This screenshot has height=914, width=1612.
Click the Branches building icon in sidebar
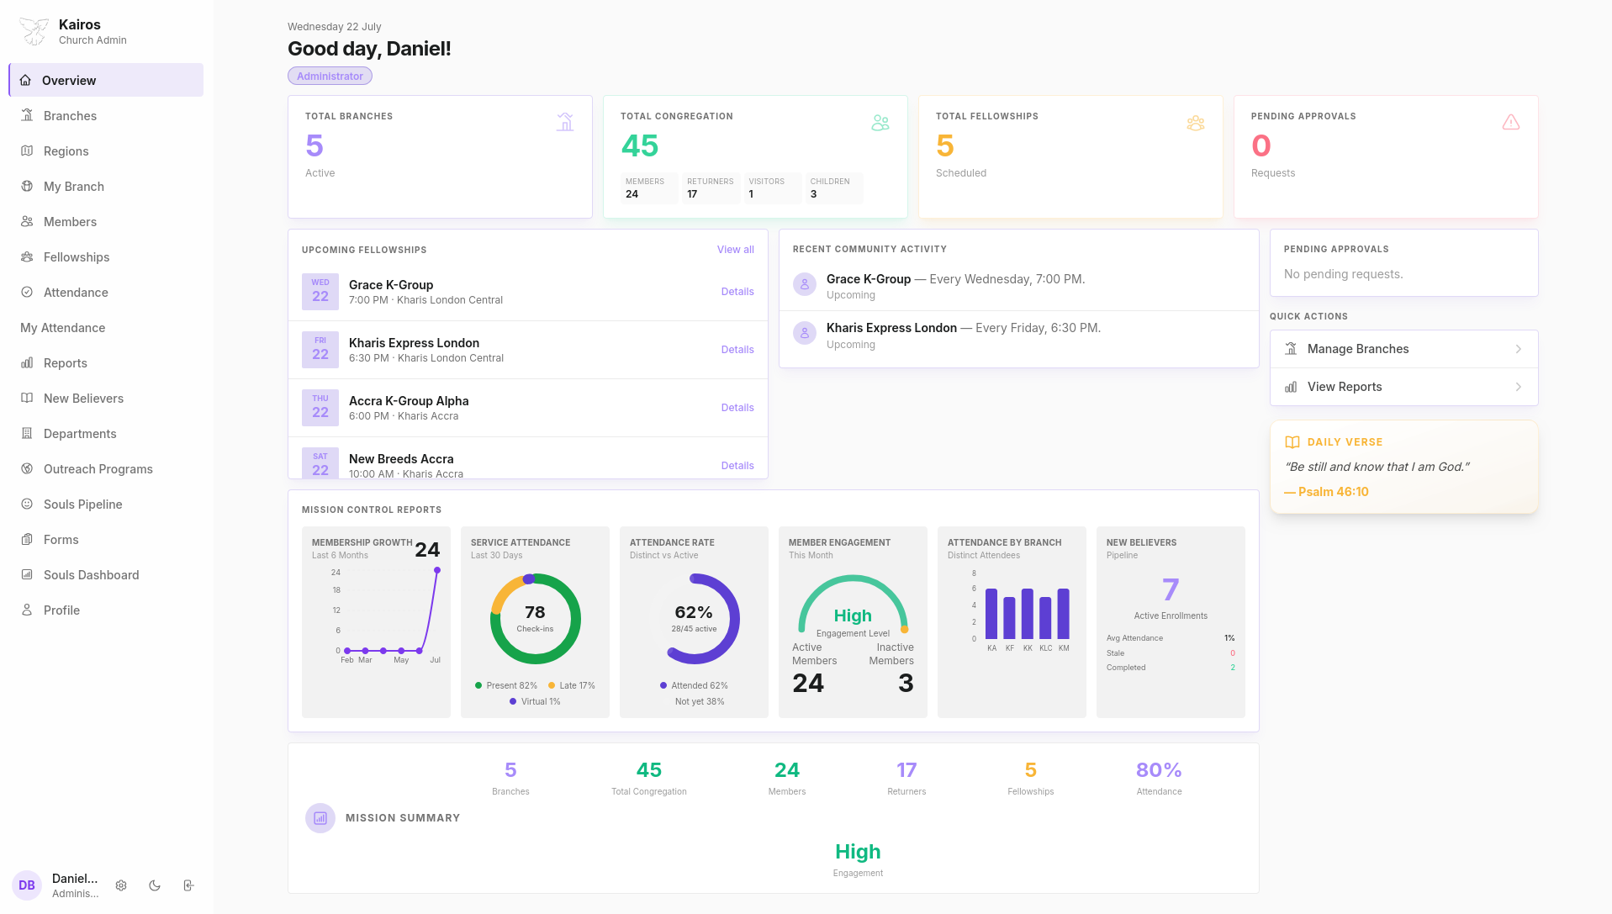pos(27,115)
